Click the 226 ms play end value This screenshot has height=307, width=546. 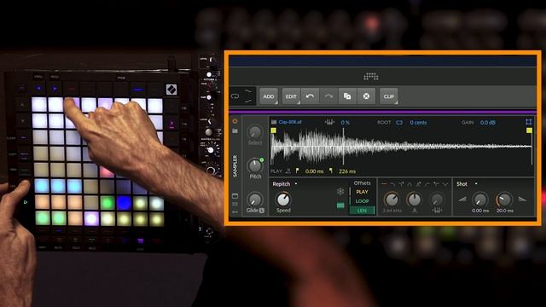pos(347,171)
